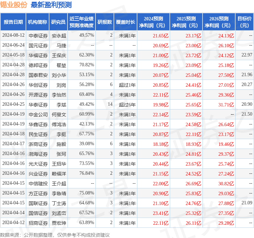Screen dimensions: 254x238
Task: Click the 覆盖时长 column header
Action: click(x=125, y=22)
